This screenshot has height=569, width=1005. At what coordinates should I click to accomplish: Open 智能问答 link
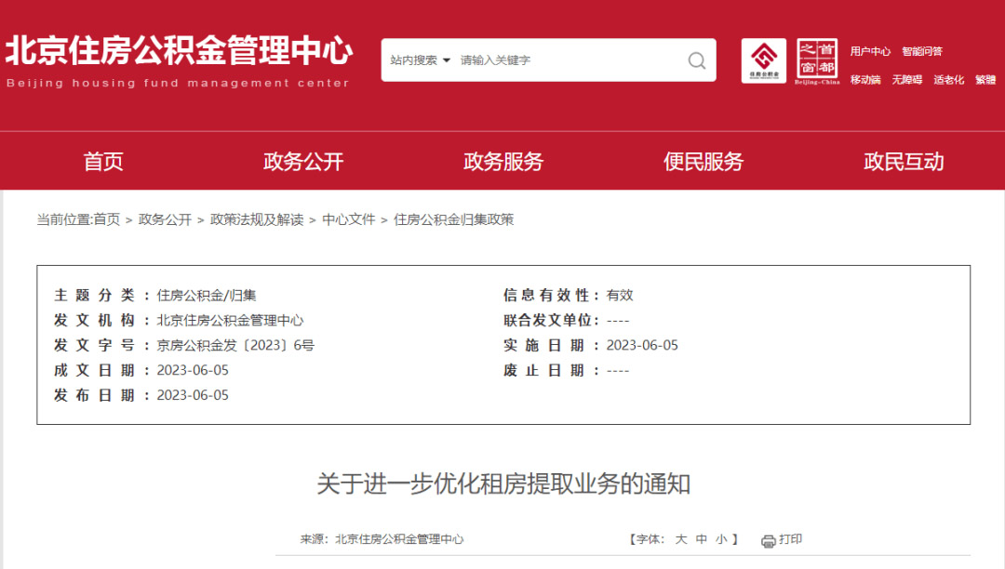click(921, 51)
